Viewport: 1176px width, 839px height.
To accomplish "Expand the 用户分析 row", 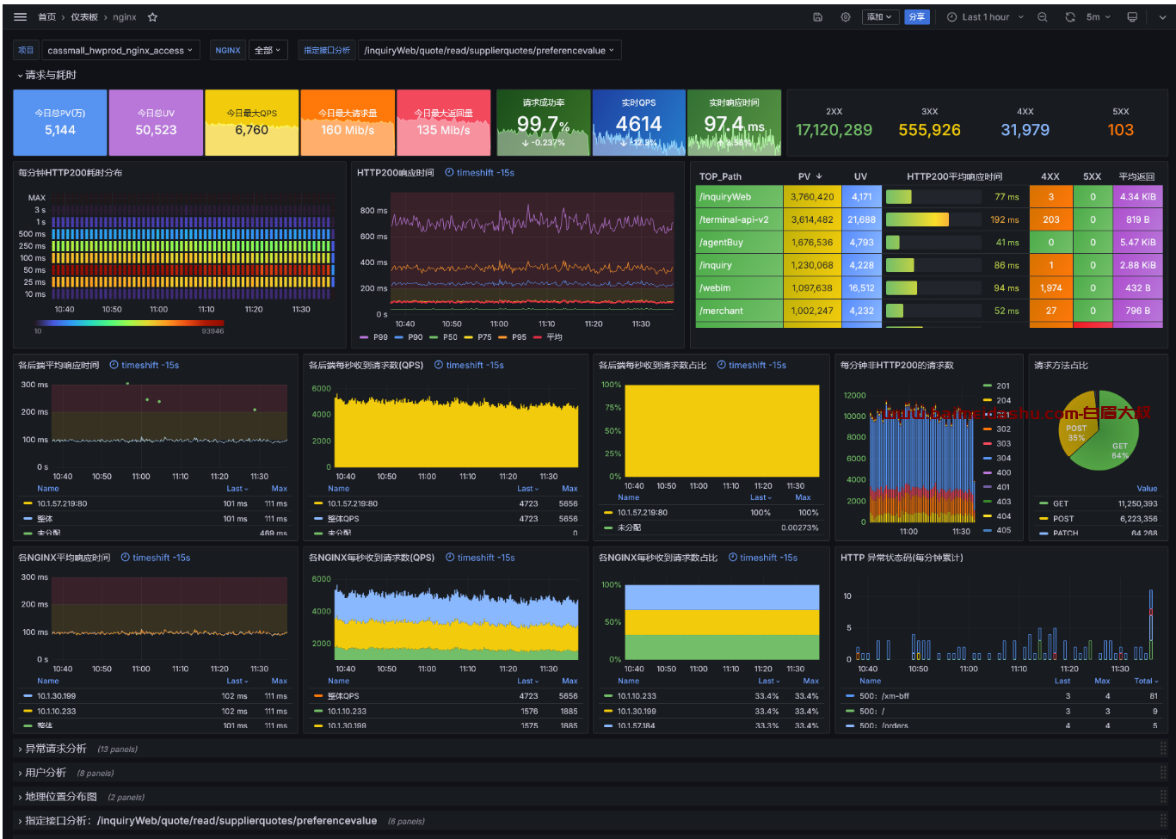I will coord(43,773).
